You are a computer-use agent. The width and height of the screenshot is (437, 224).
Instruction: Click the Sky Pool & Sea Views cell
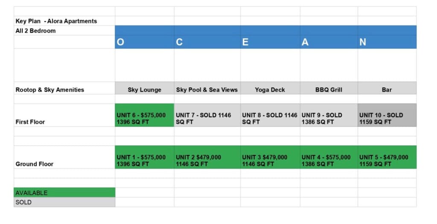coord(207,90)
